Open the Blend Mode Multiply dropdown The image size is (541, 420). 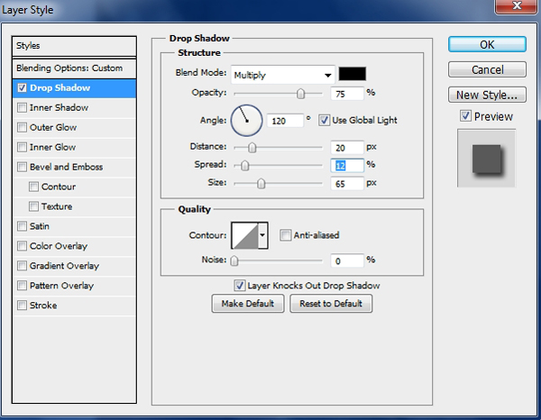(282, 75)
